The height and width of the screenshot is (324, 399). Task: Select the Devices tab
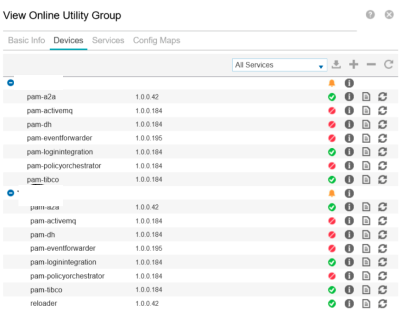click(x=69, y=41)
